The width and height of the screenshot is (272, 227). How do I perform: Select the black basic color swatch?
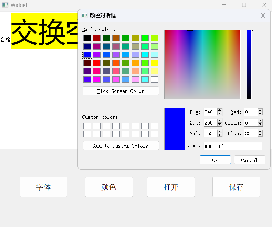pos(87,38)
